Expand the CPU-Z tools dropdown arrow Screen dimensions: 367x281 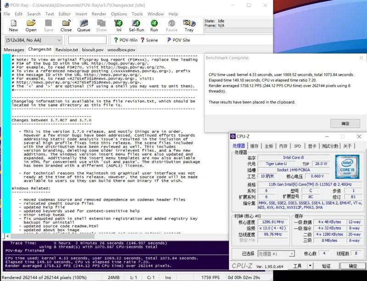click(x=310, y=266)
